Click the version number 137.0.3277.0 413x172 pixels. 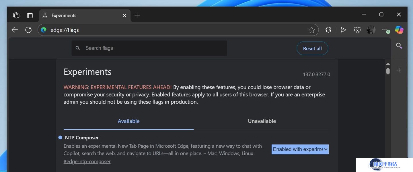pyautogui.click(x=317, y=74)
